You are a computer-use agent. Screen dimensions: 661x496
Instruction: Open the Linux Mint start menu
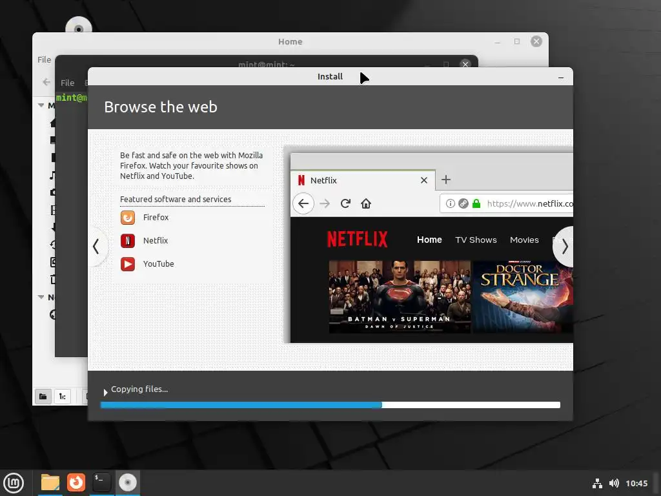pos(14,482)
